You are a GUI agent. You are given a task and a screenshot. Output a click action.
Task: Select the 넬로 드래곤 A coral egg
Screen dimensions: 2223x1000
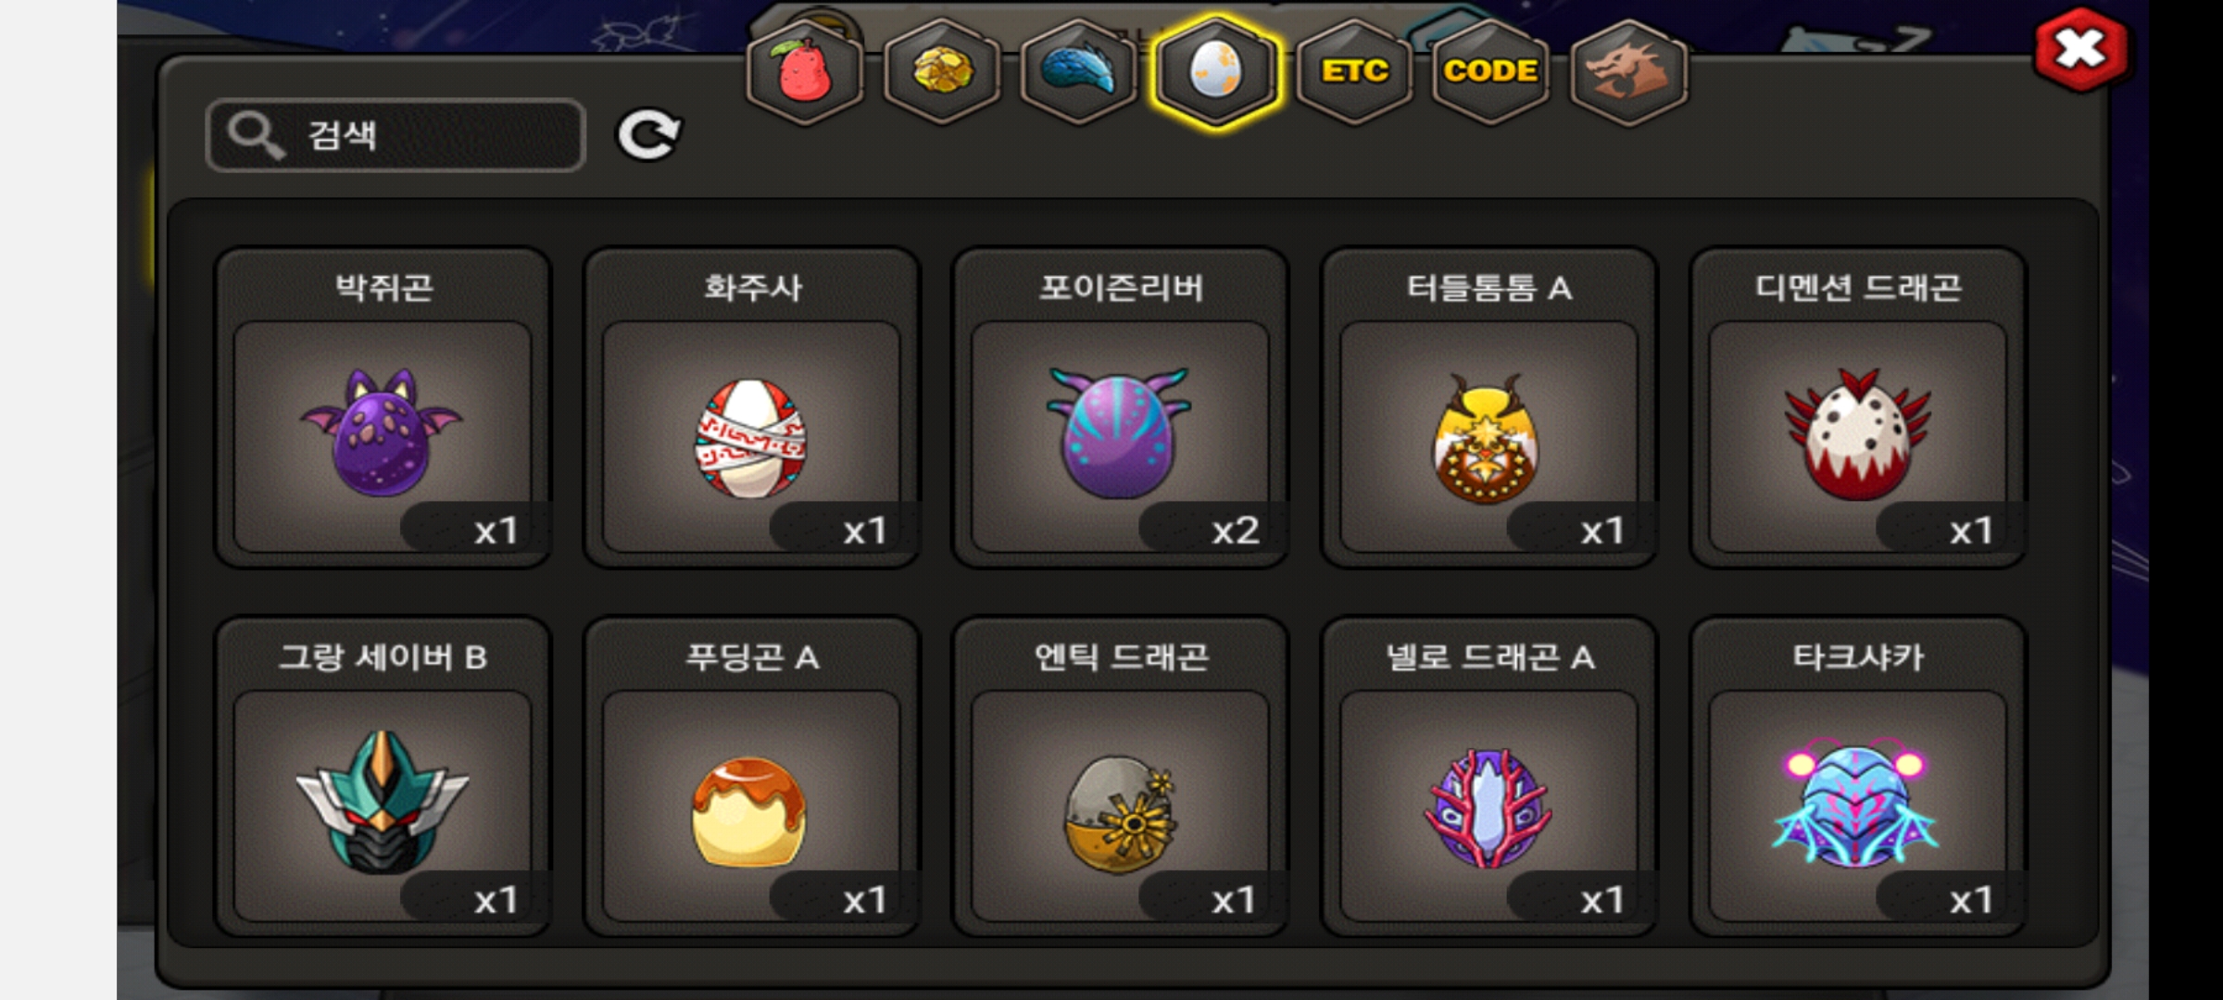1488,777
